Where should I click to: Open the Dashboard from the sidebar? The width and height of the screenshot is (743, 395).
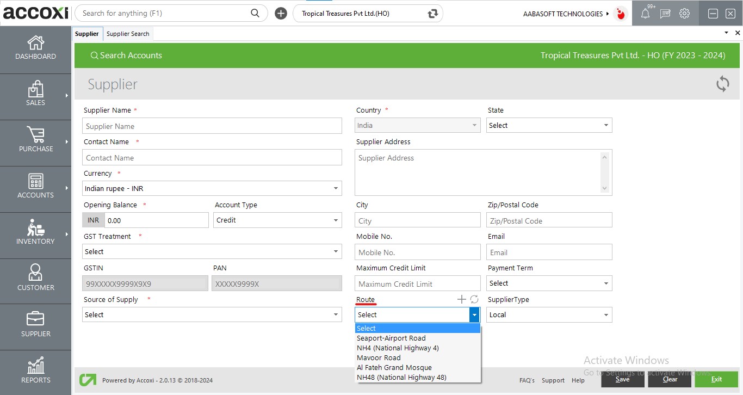[x=35, y=49]
